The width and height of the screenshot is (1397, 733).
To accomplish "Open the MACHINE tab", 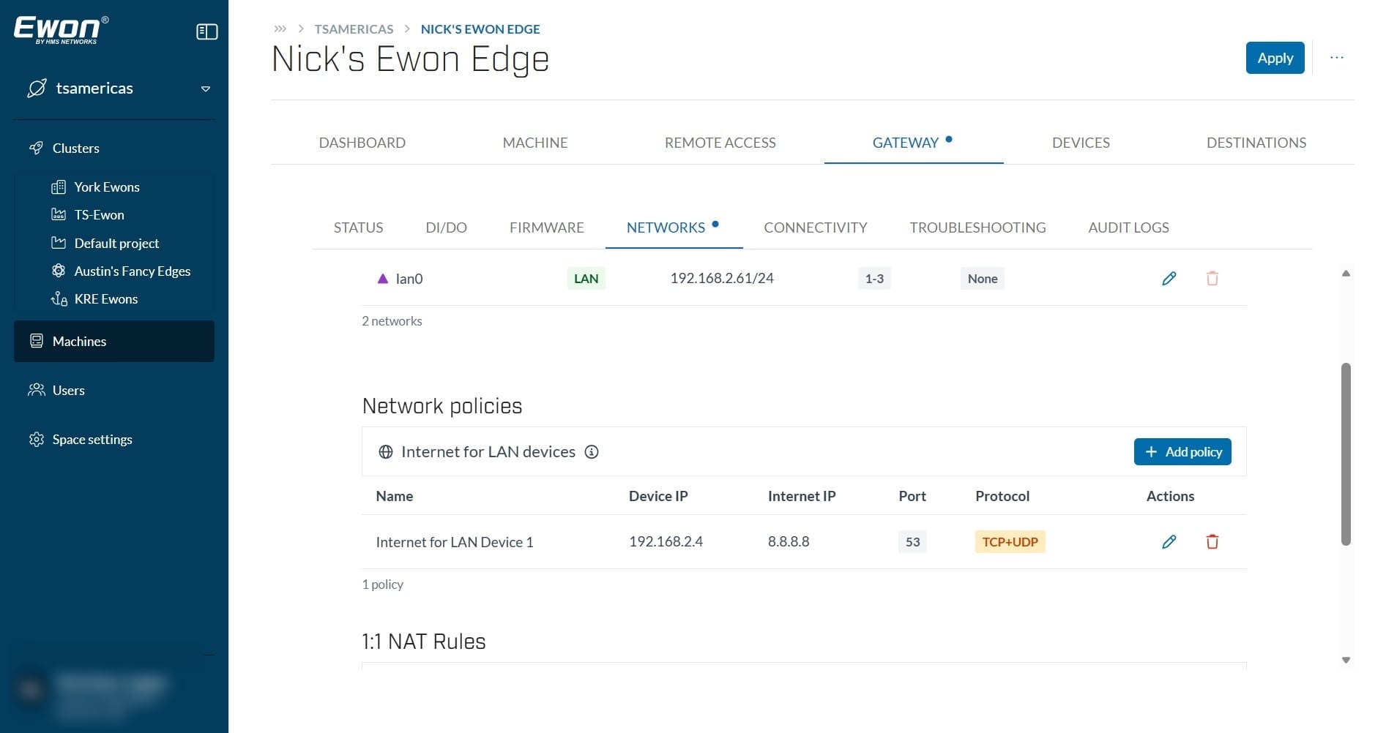I will point(535,143).
